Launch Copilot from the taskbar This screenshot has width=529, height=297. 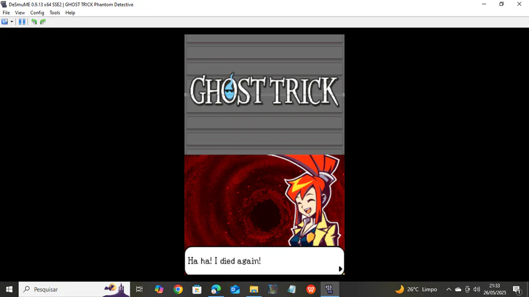pyautogui.click(x=159, y=289)
